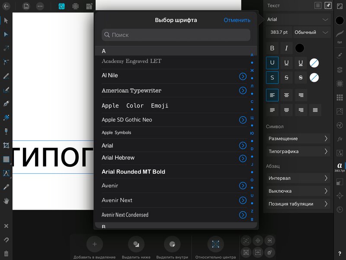The width and height of the screenshot is (346, 260).
Task: Tap the back arrow icon
Action: 6,6
